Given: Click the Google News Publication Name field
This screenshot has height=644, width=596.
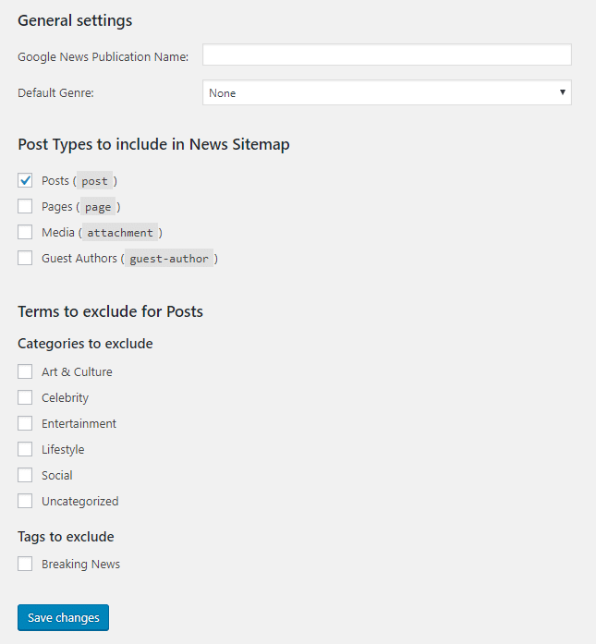Looking at the screenshot, I should (x=386, y=55).
